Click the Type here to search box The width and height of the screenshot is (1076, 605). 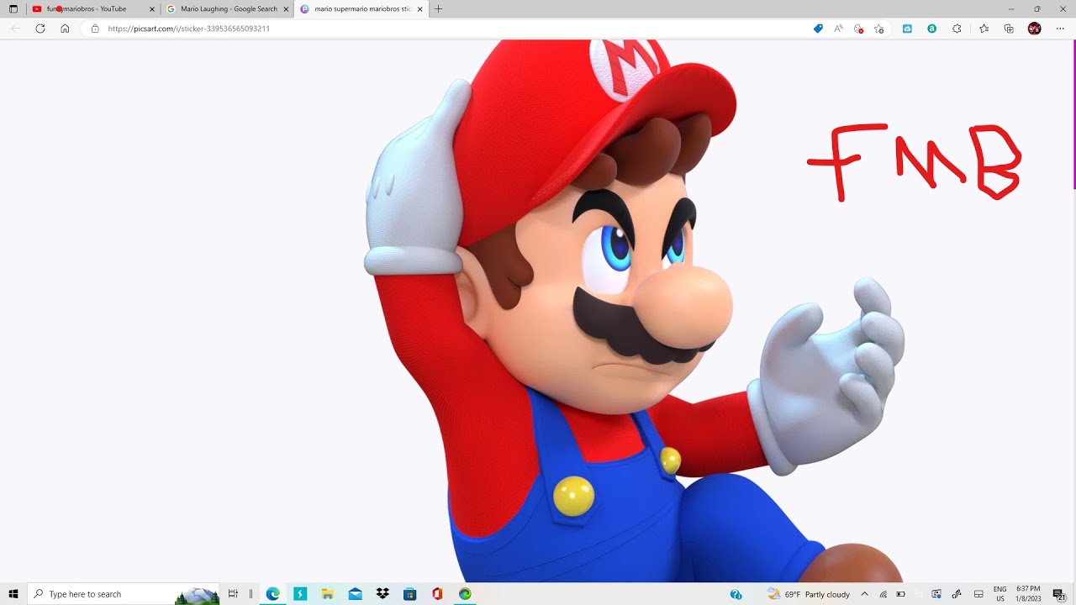(x=124, y=594)
